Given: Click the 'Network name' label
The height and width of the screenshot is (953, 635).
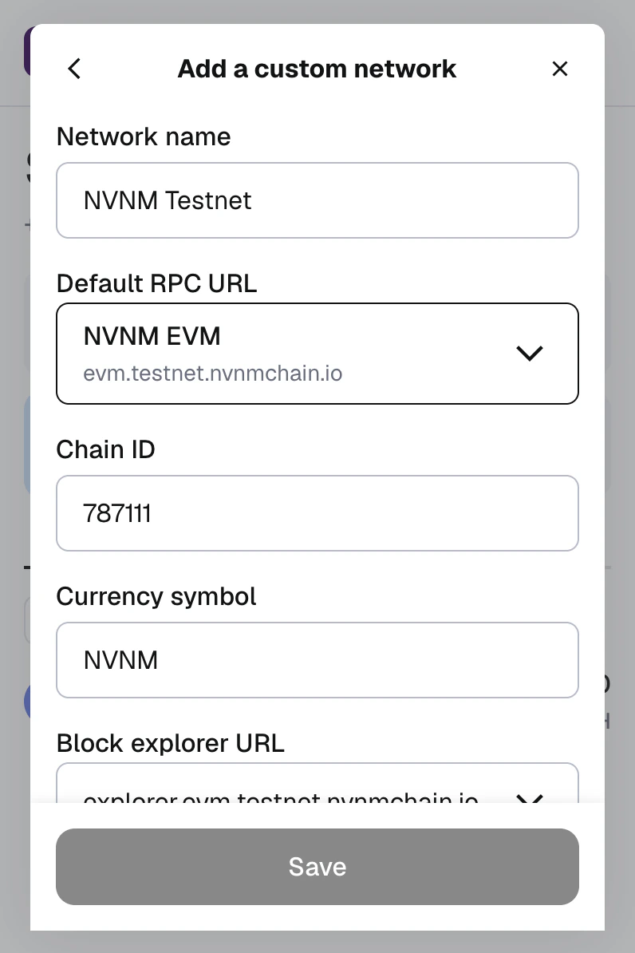Looking at the screenshot, I should tap(144, 136).
